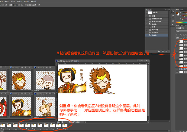Enable the 抹到历史记录 checkbox
Image resolution: width=187 pixels, height=132 pixels.
(26, 5)
